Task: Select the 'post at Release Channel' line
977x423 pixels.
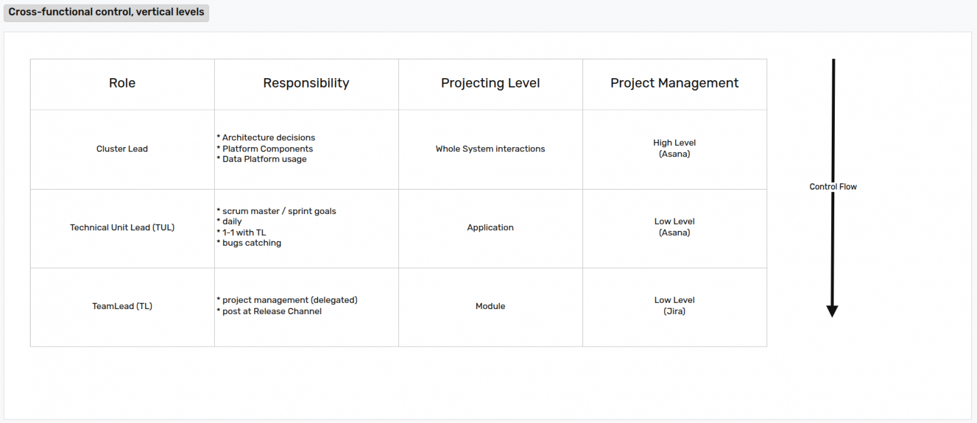Action: click(x=272, y=312)
